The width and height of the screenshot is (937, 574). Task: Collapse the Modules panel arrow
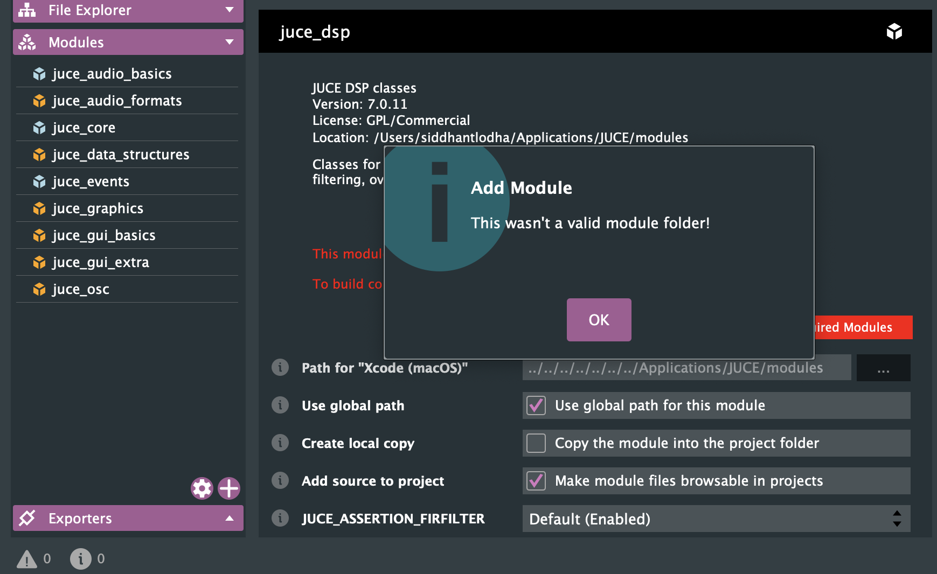(x=230, y=42)
